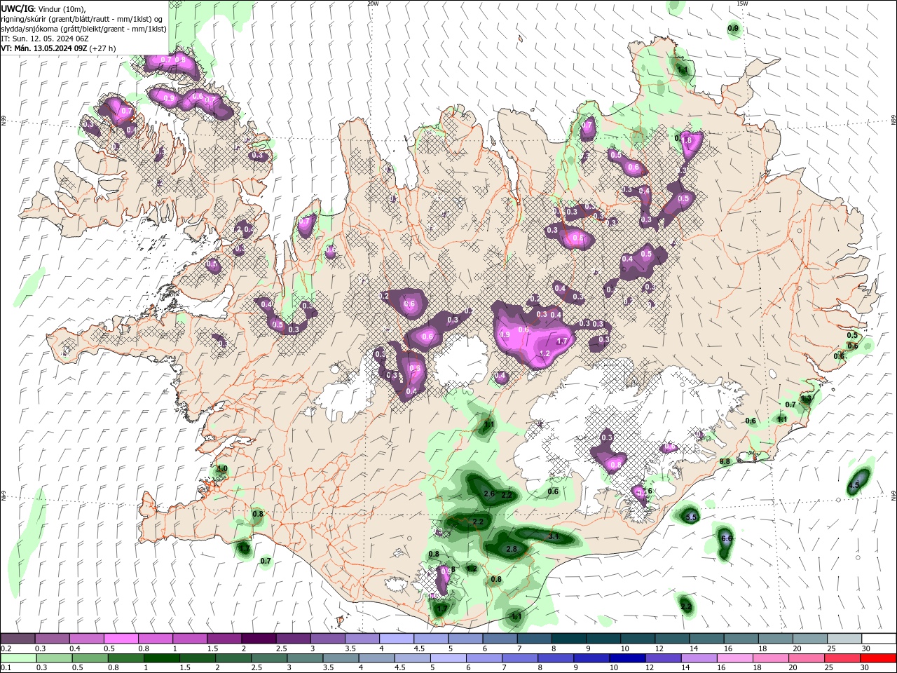897x673 pixels.
Task: Click the light gray 25 snow legend swatch
Action: coord(844,639)
